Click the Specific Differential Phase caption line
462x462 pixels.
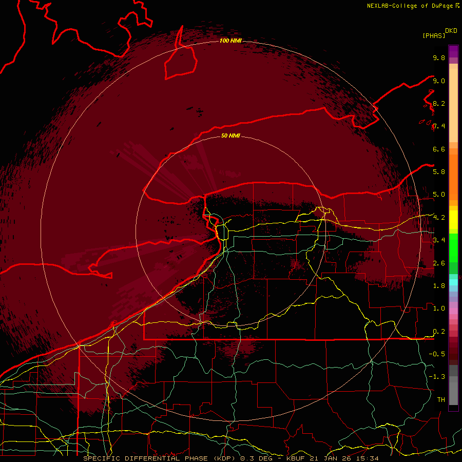[x=231, y=458]
